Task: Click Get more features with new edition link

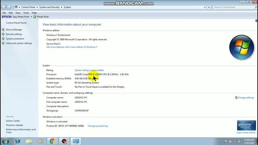Action: pos(72,47)
